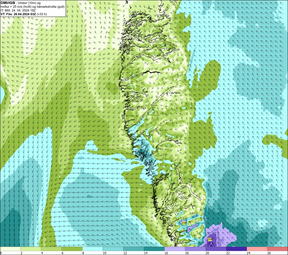Click the 2-4 m/s light green swatch
This screenshot has height=255, width=288.
31,249
